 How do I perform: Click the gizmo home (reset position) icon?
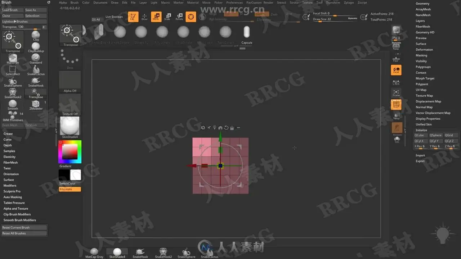point(220,128)
